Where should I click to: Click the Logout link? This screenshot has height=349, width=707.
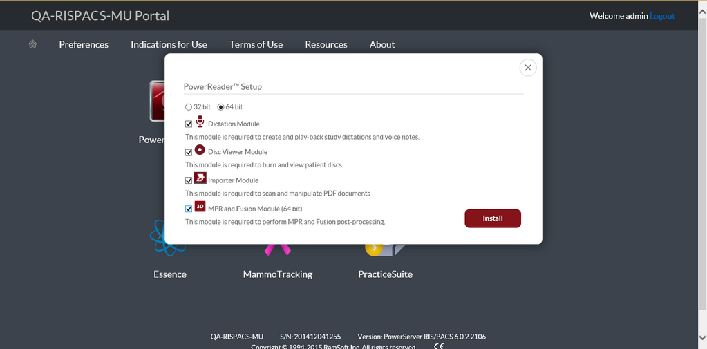(x=662, y=15)
